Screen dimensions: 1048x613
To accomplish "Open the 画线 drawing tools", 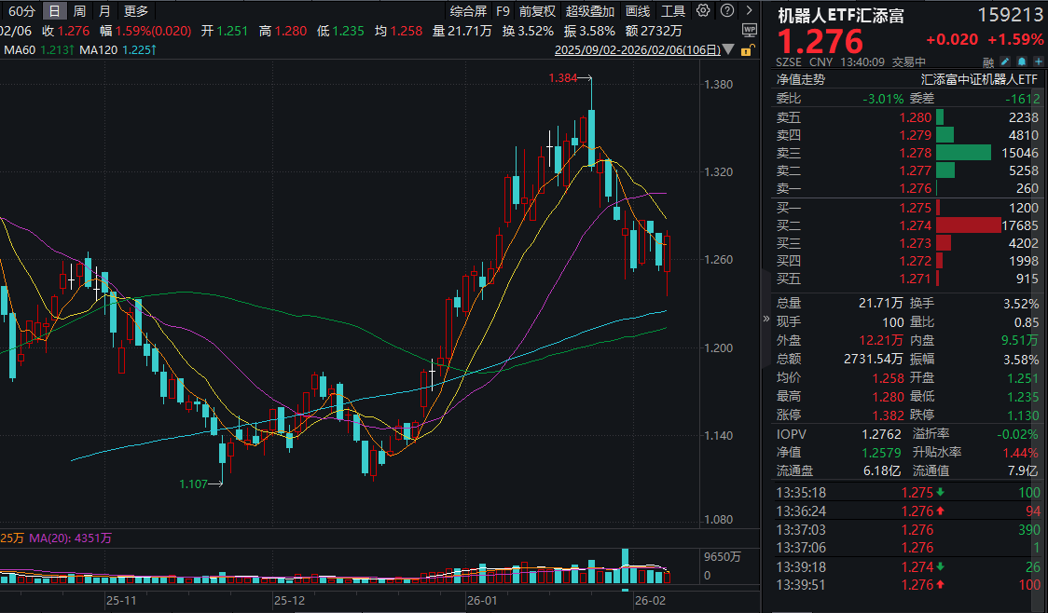I will (x=638, y=11).
